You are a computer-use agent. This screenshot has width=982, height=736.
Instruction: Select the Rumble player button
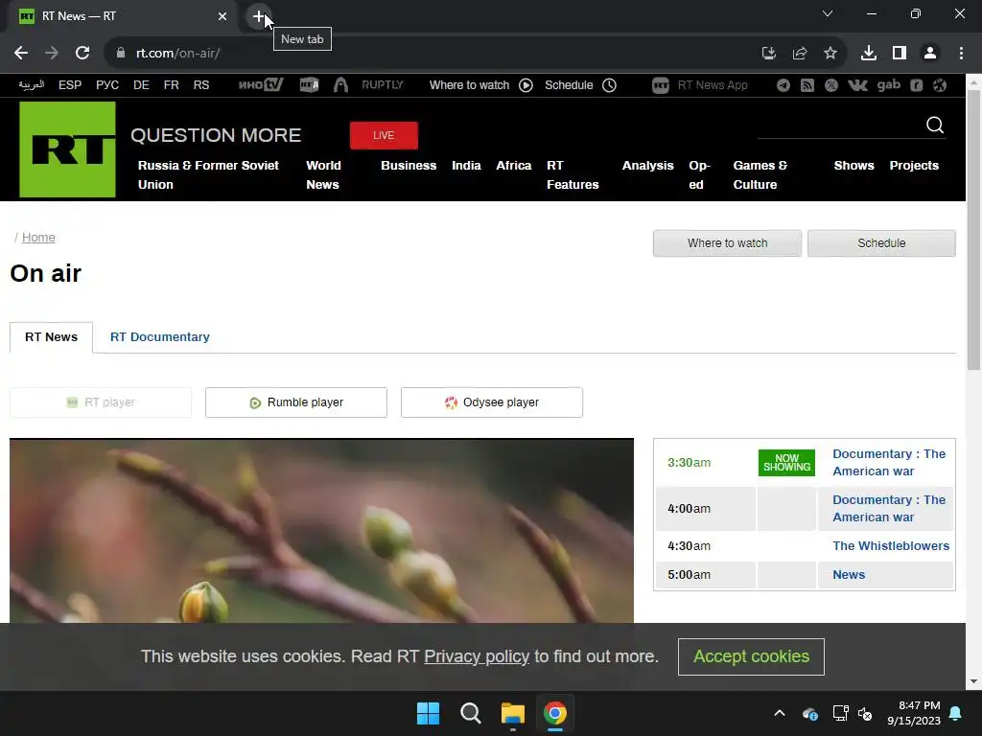pos(296,402)
